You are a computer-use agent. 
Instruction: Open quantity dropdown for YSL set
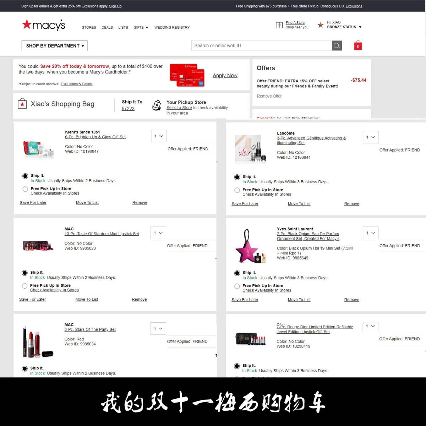coord(371,233)
